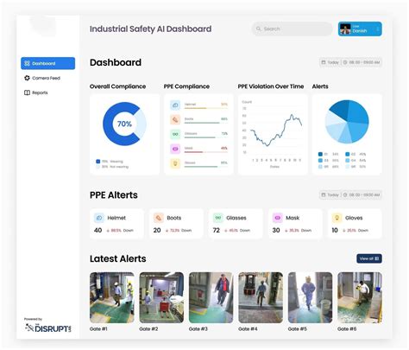Open the Gate #1 alert thumbnail

point(112,297)
